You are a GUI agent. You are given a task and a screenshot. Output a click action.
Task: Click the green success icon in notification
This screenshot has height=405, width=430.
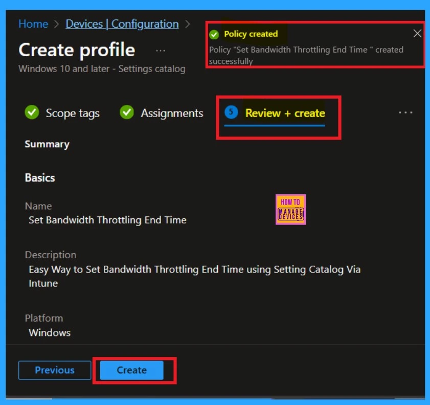214,35
